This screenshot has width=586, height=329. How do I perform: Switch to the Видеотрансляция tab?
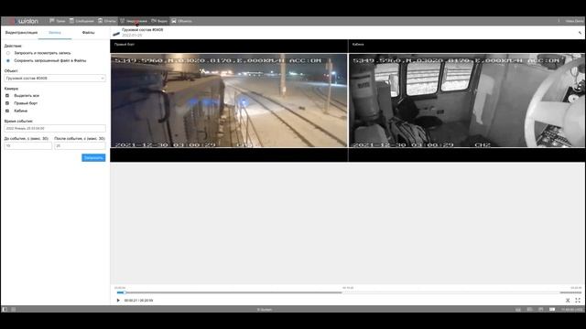21,33
